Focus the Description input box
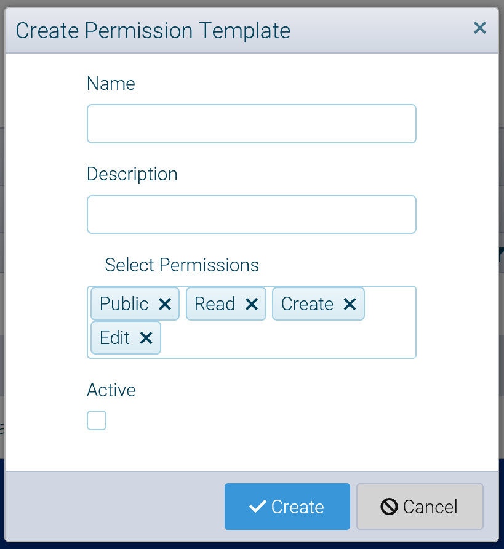 click(x=251, y=215)
